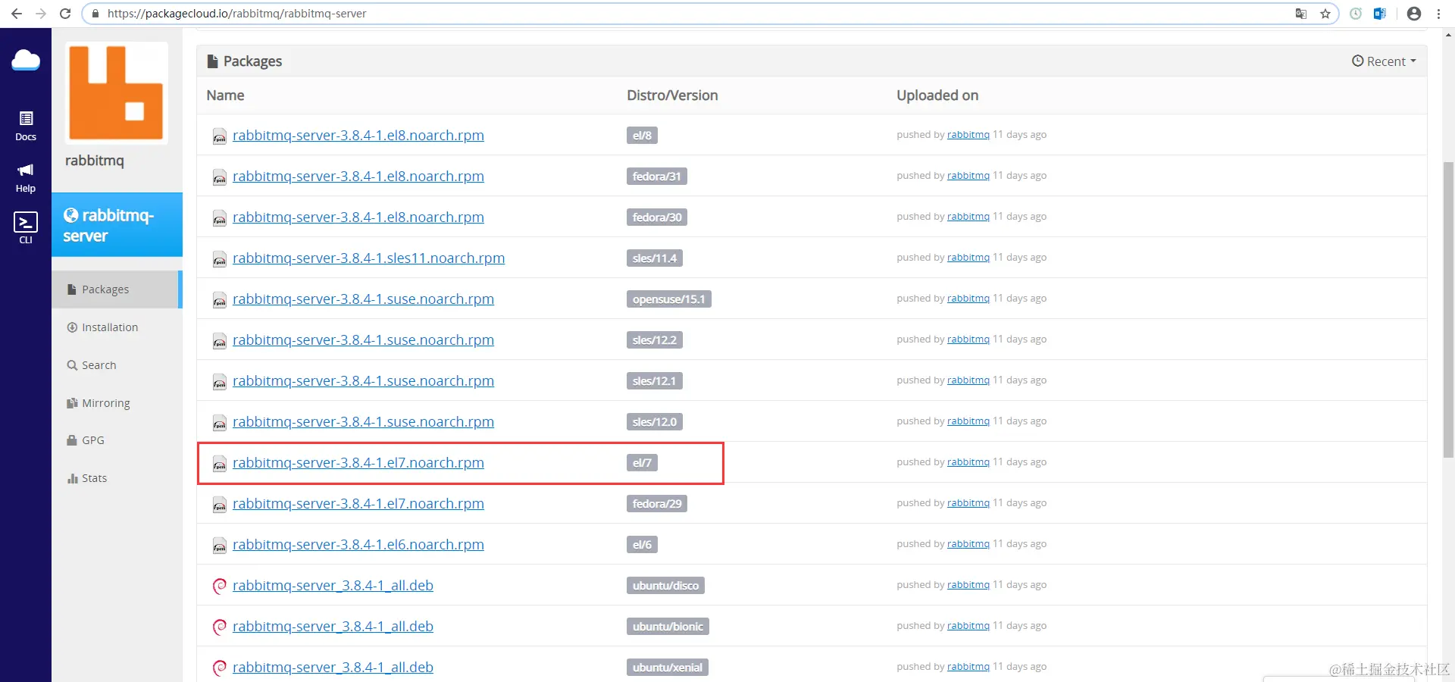Open the rabbitmq-server repository header
Image resolution: width=1455 pixels, height=682 pixels.
(x=117, y=225)
